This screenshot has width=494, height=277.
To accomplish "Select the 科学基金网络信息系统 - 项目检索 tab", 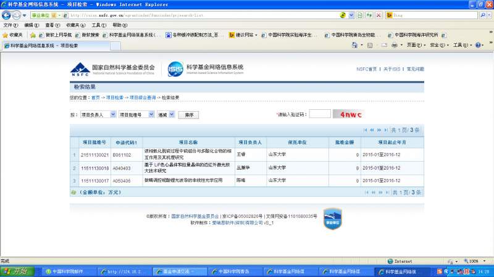I will pos(56,46).
